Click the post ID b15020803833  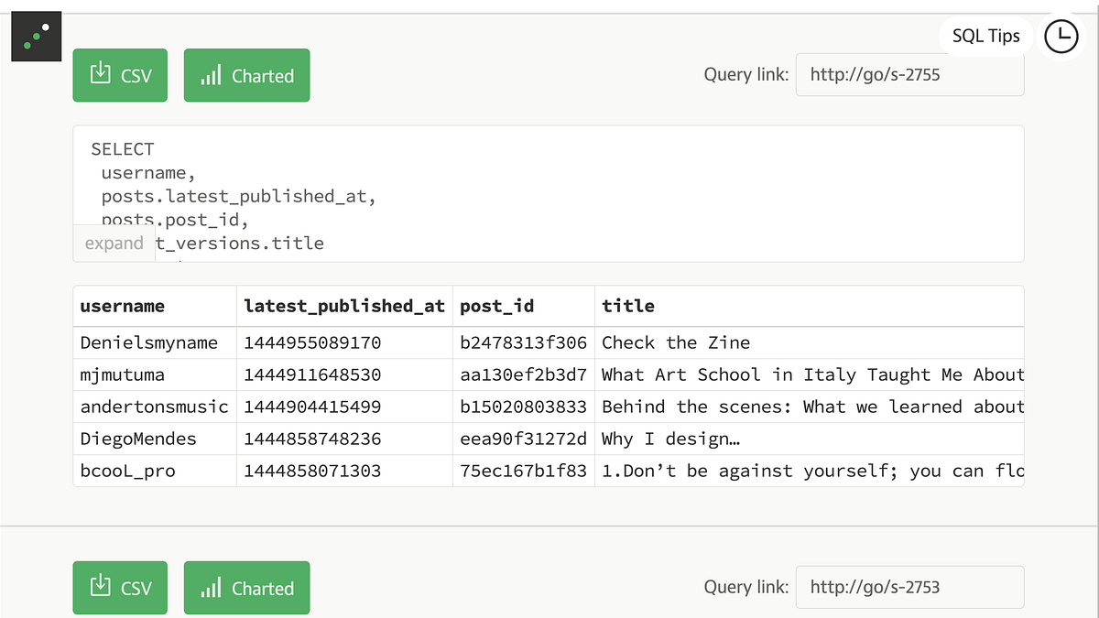click(523, 407)
